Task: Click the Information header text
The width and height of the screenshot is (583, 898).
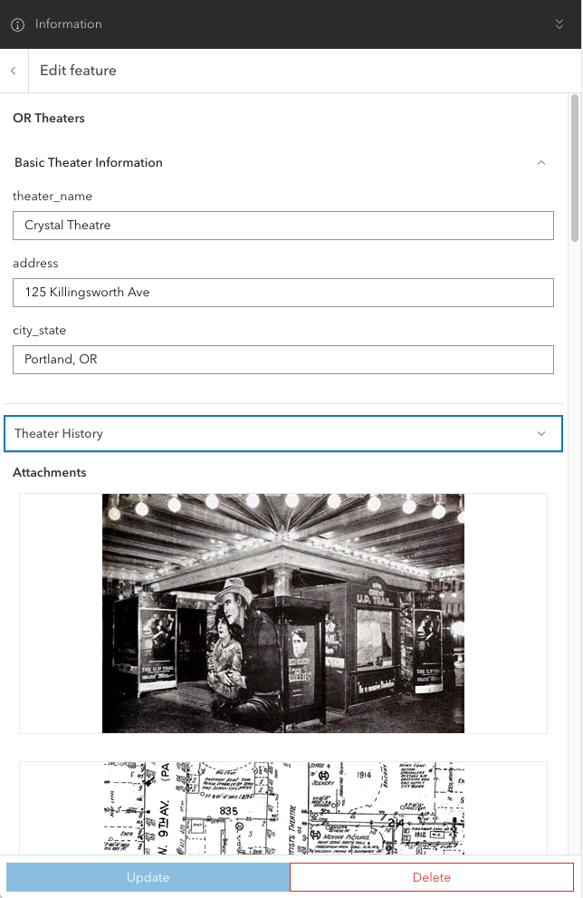Action: point(68,24)
